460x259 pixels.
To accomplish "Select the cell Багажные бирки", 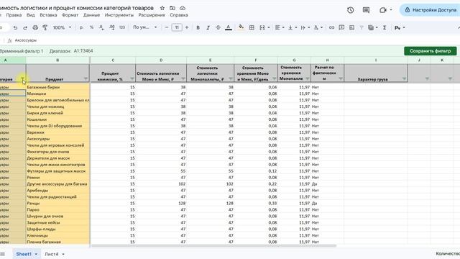I will click(x=57, y=87).
